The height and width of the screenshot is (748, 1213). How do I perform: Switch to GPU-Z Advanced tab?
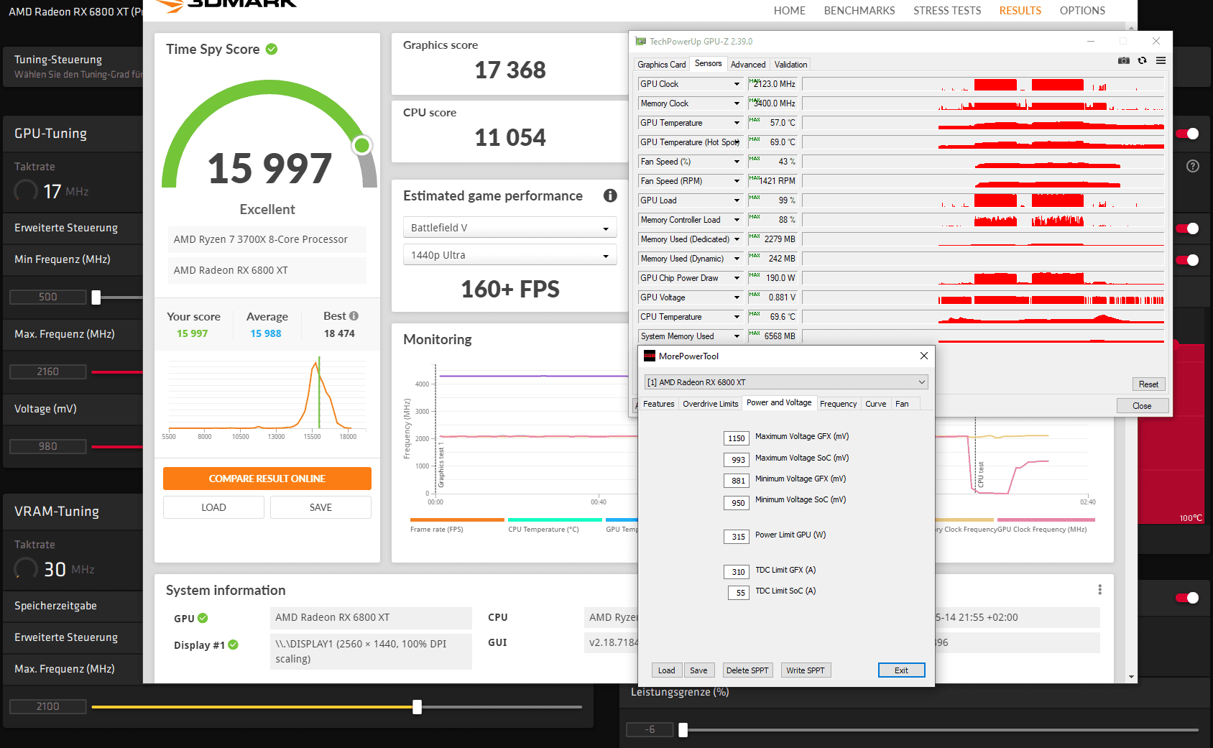748,65
